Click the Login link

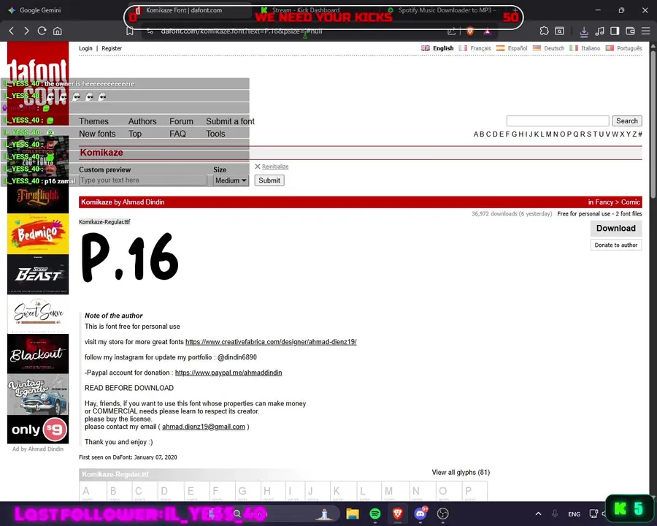pos(85,48)
